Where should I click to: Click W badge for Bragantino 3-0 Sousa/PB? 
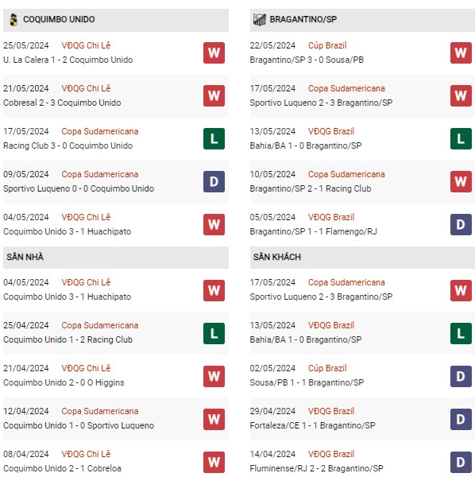pyautogui.click(x=461, y=53)
